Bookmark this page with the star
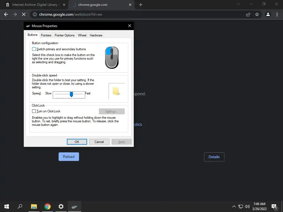The width and height of the screenshot is (283, 212). (x=257, y=14)
